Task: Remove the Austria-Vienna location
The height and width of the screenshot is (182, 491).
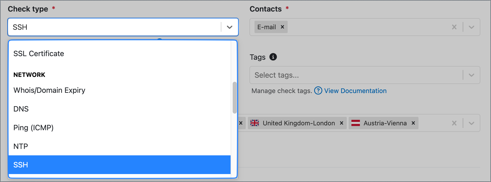Action: 413,123
